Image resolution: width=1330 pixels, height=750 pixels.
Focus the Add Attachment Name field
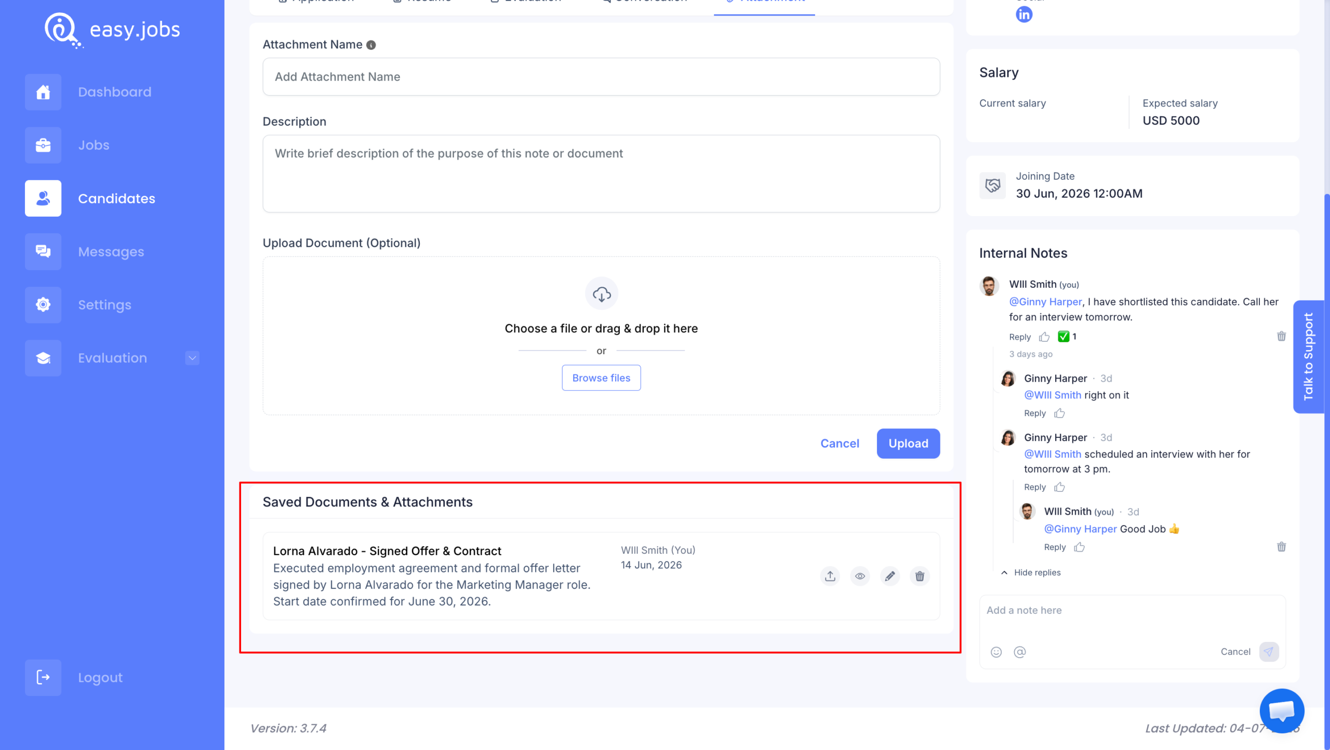coord(601,77)
